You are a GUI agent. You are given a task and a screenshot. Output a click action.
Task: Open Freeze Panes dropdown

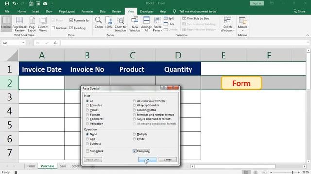pos(157,25)
